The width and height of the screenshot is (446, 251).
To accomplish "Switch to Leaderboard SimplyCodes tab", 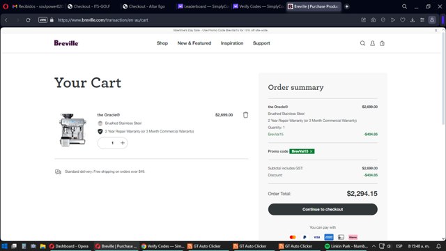I will (x=203, y=6).
